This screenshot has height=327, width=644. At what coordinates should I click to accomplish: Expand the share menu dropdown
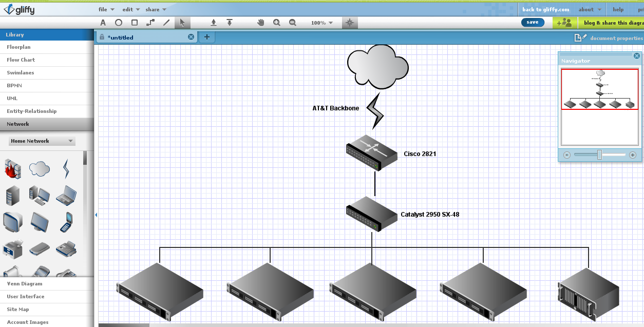(x=153, y=9)
